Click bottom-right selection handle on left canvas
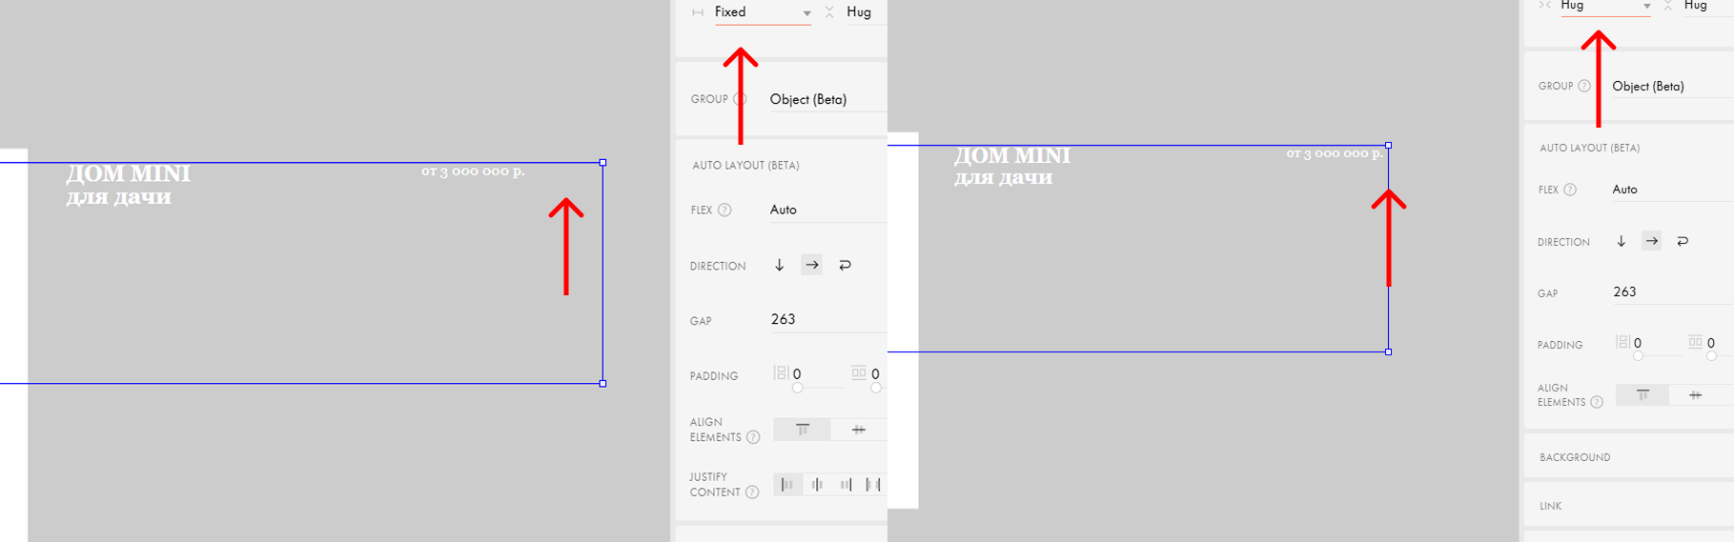 tap(602, 384)
